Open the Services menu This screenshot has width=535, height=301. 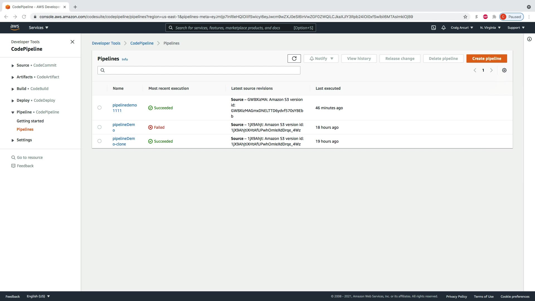coord(38,28)
